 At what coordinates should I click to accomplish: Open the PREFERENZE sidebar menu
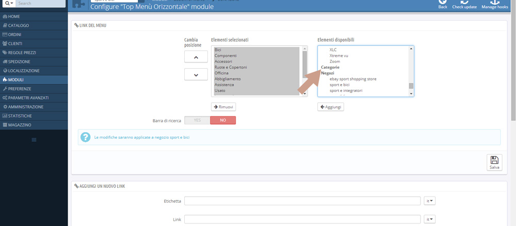[34, 89]
